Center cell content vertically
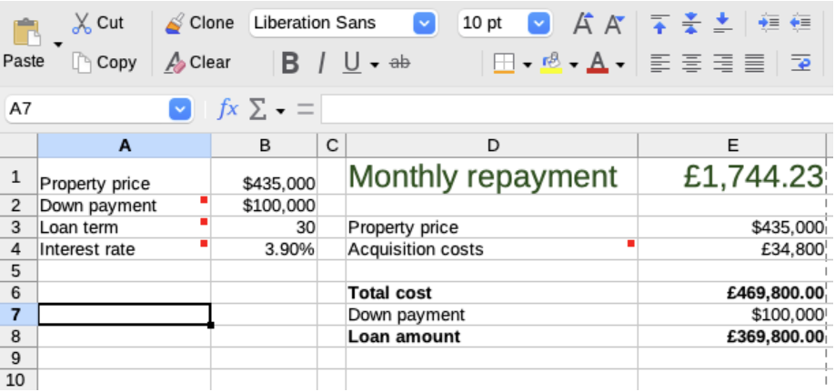Screen dimensions: 835x392 pos(690,24)
